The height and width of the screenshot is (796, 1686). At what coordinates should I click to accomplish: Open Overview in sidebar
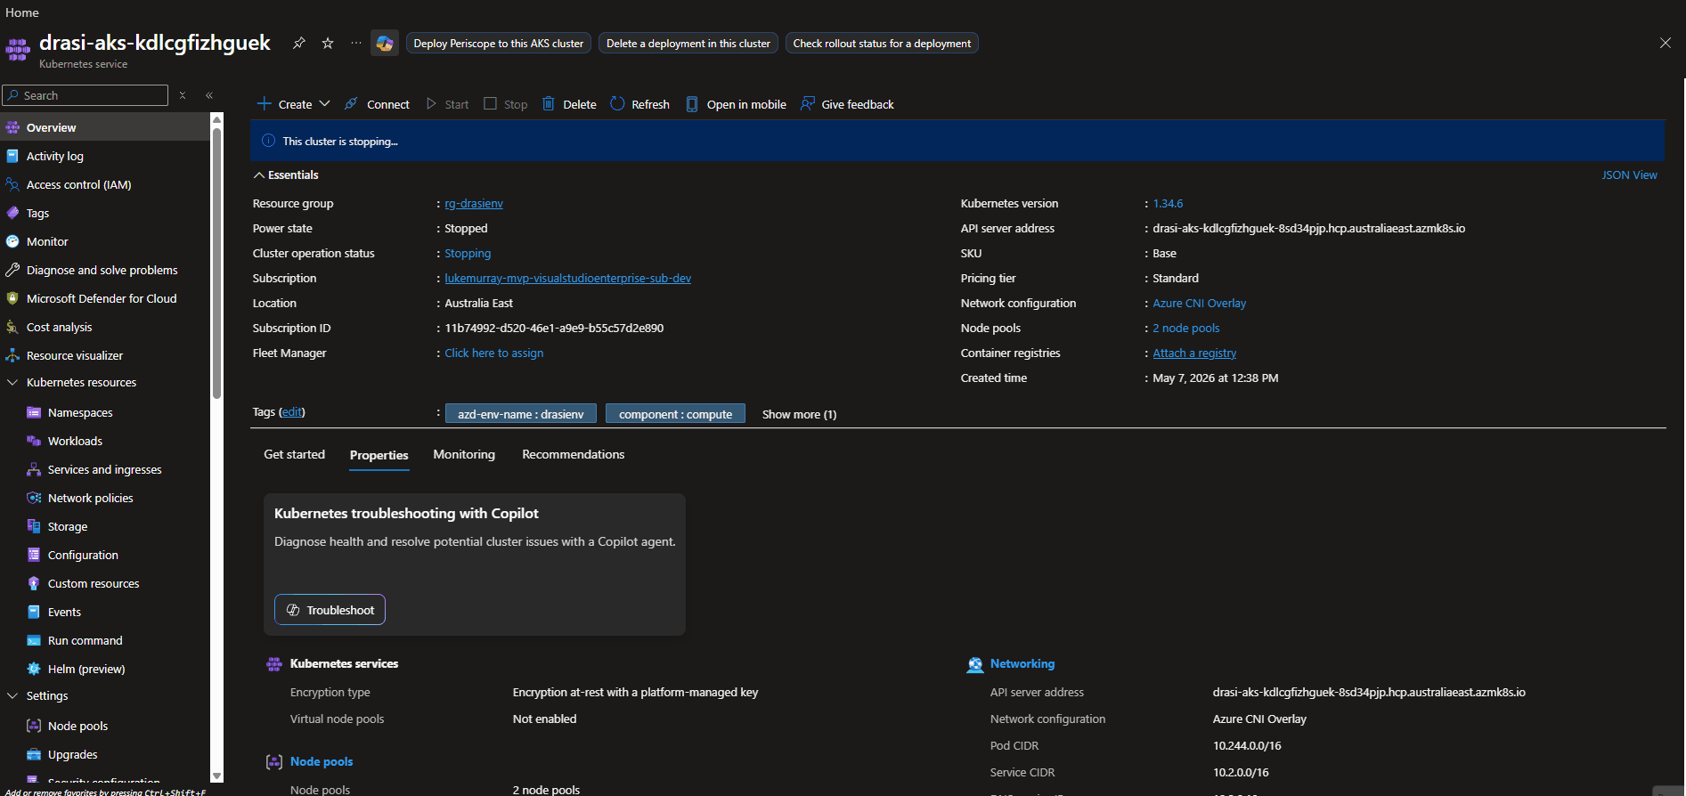pyautogui.click(x=105, y=127)
